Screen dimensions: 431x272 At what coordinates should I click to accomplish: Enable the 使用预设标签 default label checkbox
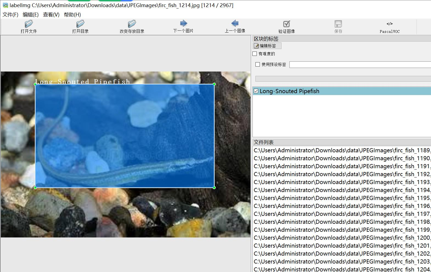coord(258,64)
